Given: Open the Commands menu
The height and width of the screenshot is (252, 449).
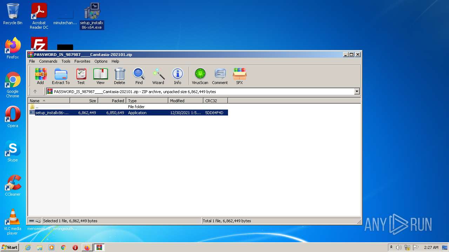Looking at the screenshot, I should [x=48, y=61].
